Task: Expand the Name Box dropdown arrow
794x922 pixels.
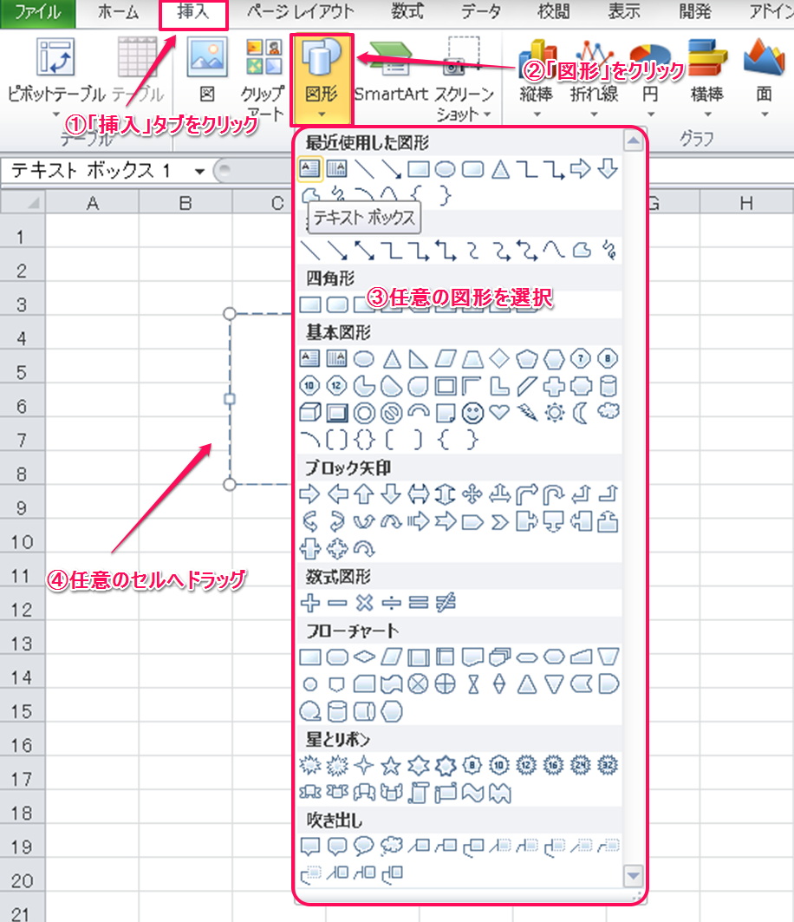Action: pyautogui.click(x=199, y=171)
